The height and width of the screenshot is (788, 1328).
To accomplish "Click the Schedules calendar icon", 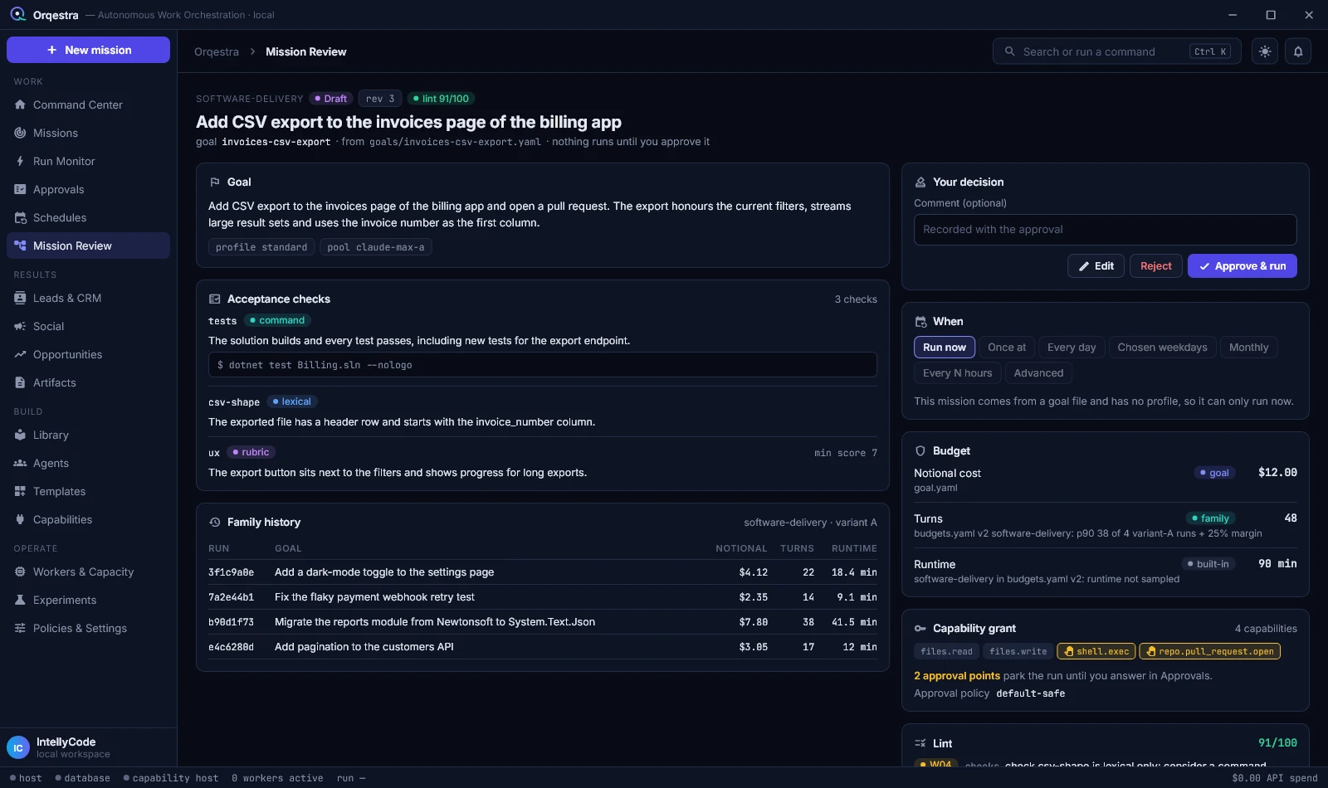I will (x=20, y=217).
